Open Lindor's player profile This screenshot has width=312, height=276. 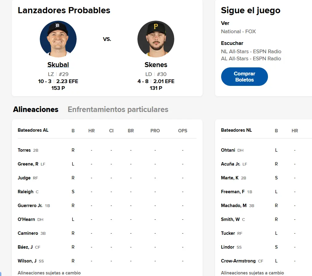[x=228, y=247]
